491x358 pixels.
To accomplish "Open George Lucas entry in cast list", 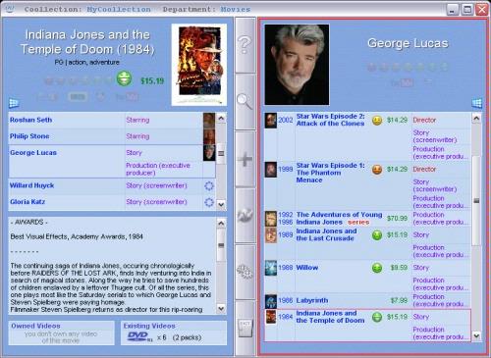I will pyautogui.click(x=33, y=153).
